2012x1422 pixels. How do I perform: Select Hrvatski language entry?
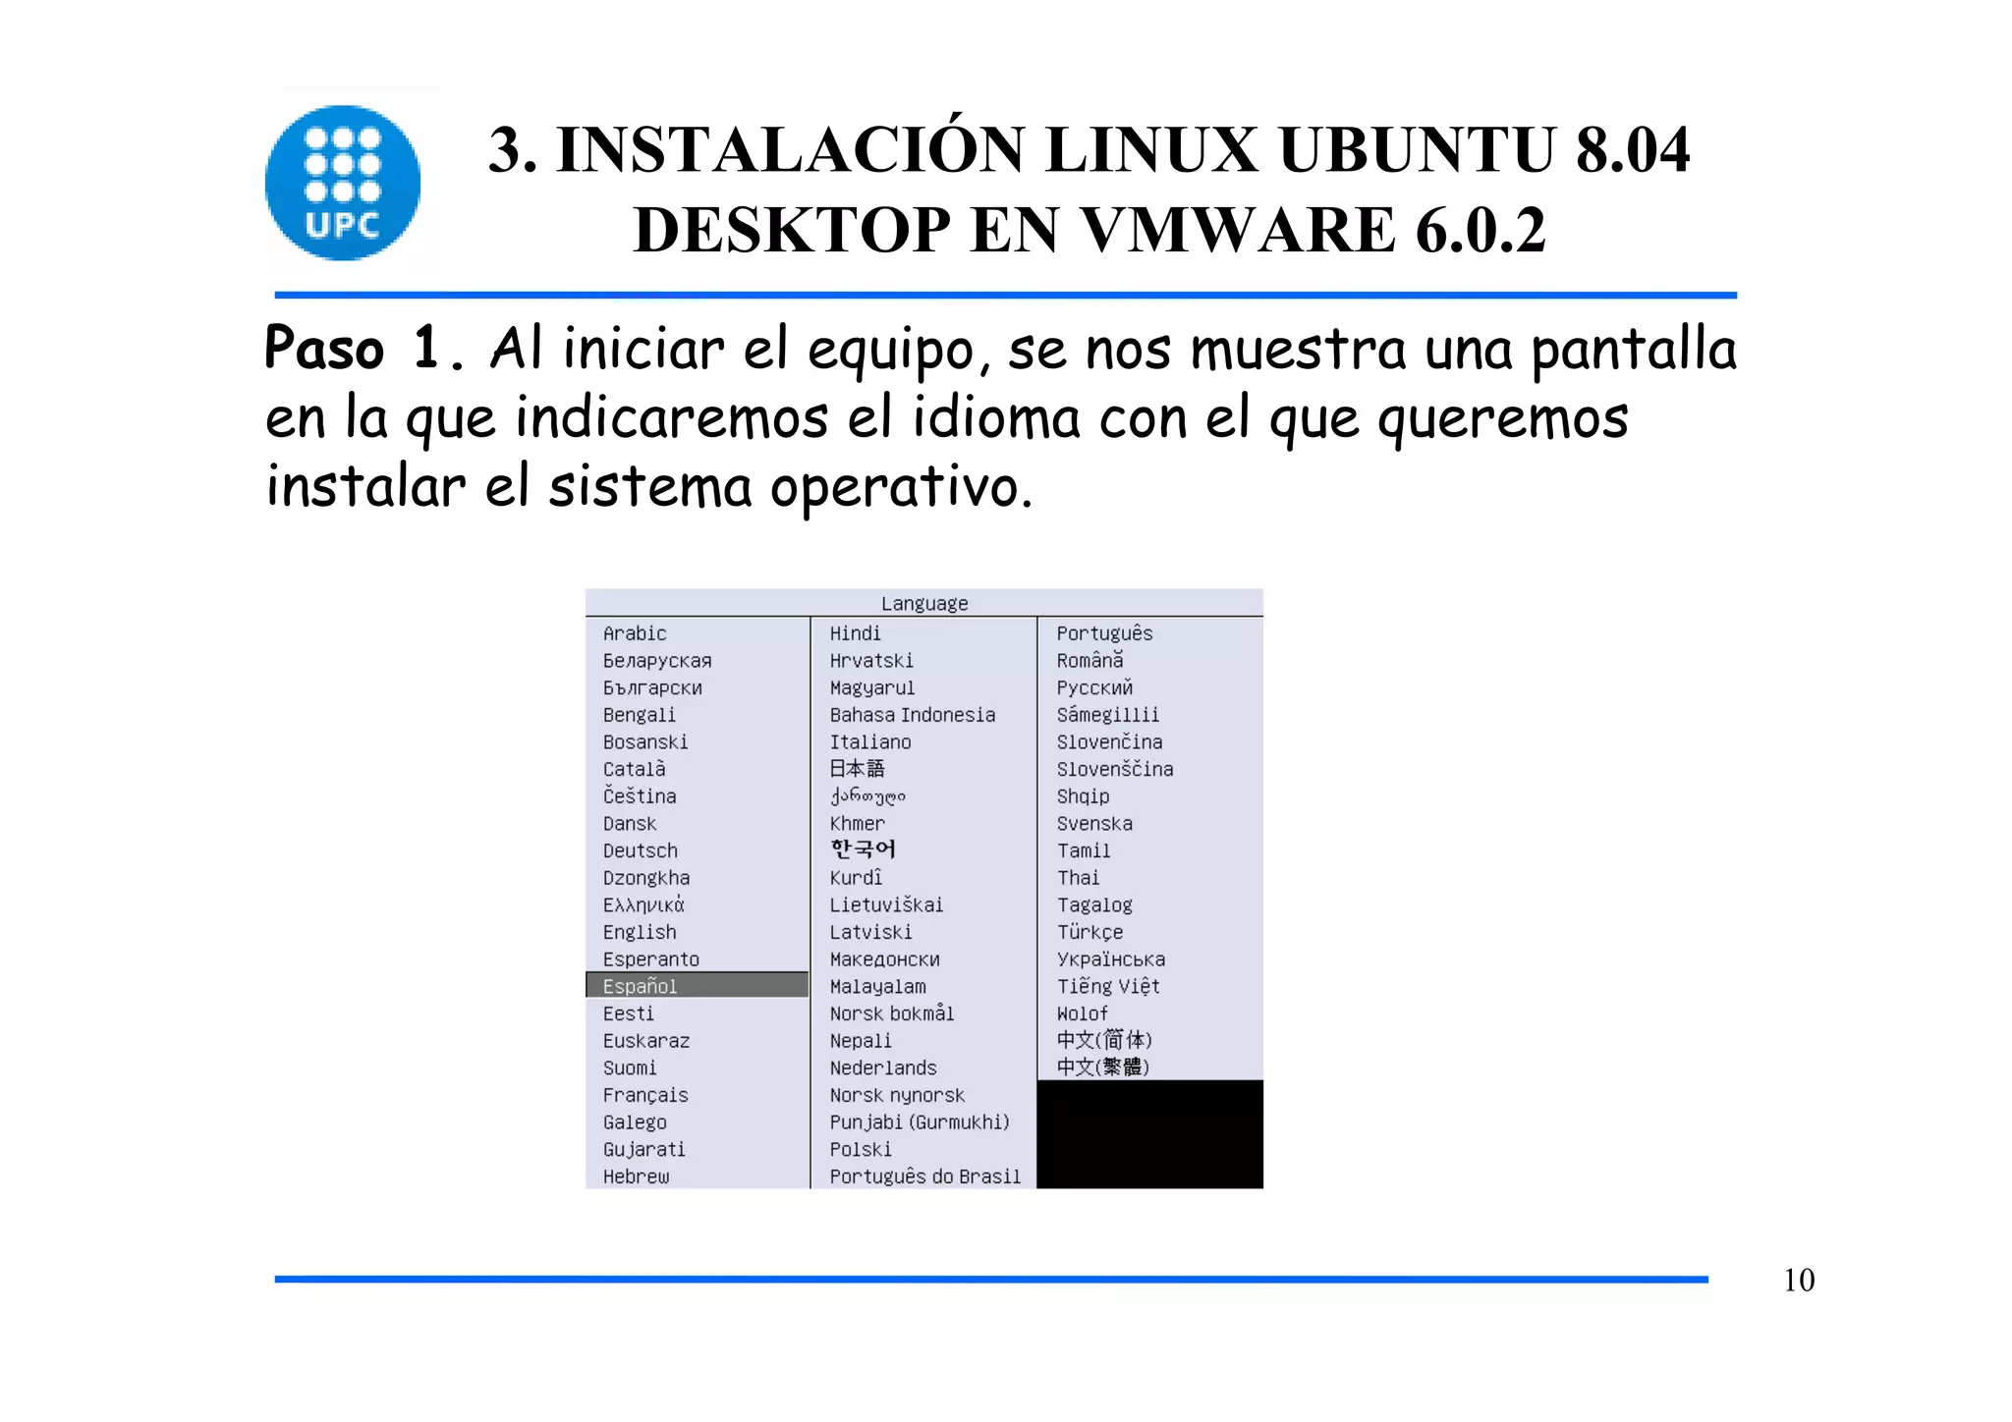pyautogui.click(x=871, y=660)
